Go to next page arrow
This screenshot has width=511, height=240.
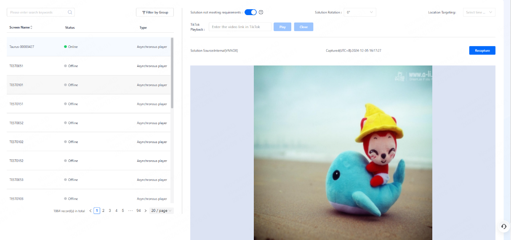pos(146,211)
